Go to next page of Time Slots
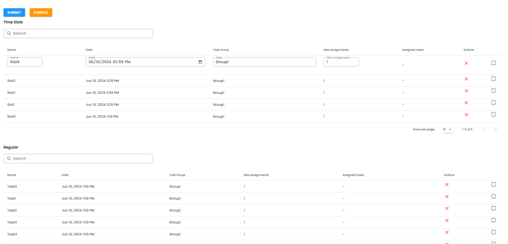 (x=496, y=129)
